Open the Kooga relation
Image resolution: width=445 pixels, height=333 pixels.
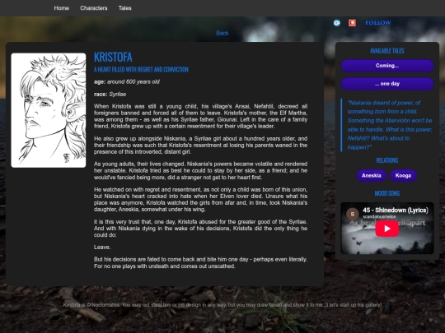coord(403,176)
